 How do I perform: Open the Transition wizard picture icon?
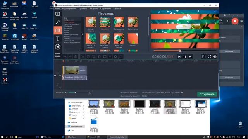(x=105, y=57)
